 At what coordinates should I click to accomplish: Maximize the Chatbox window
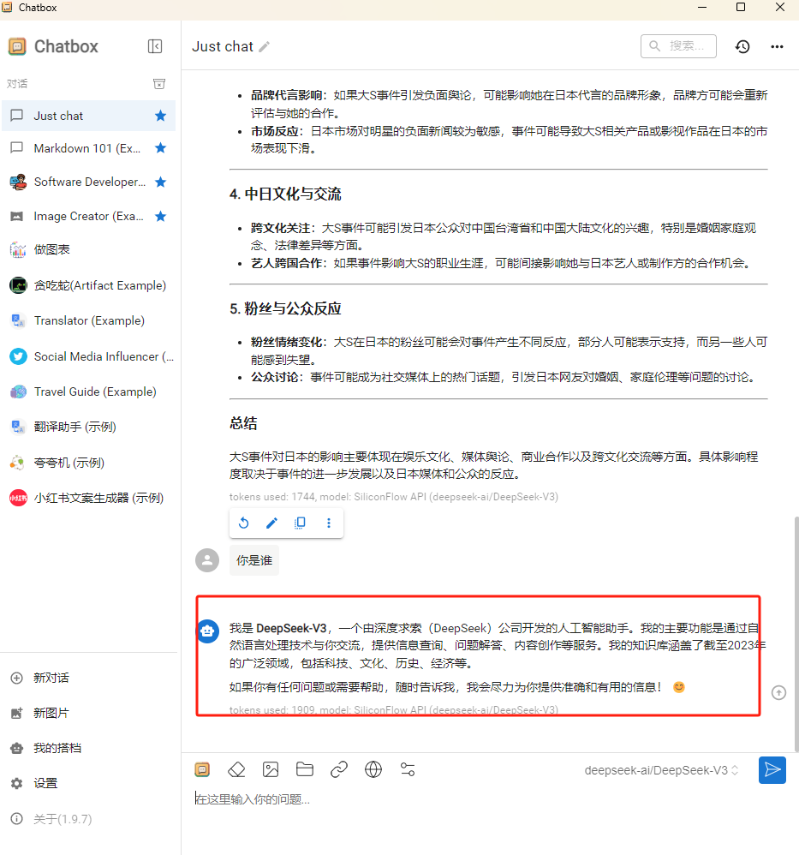coord(741,7)
